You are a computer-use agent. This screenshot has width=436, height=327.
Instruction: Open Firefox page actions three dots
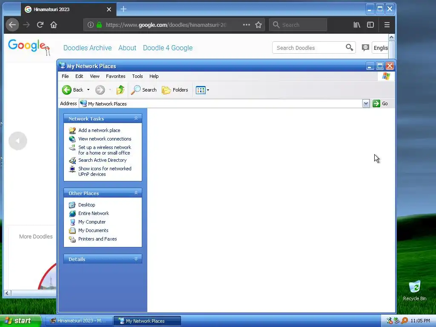click(x=247, y=25)
